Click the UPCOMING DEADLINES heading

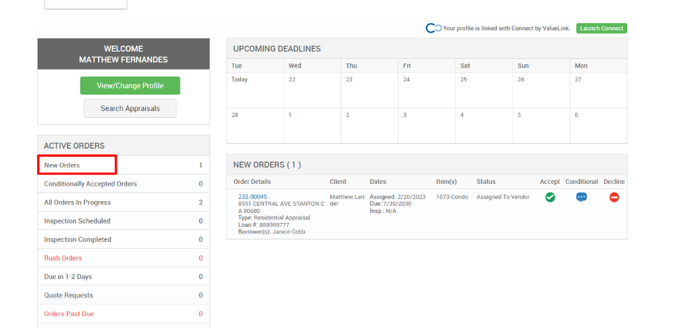[x=277, y=49]
